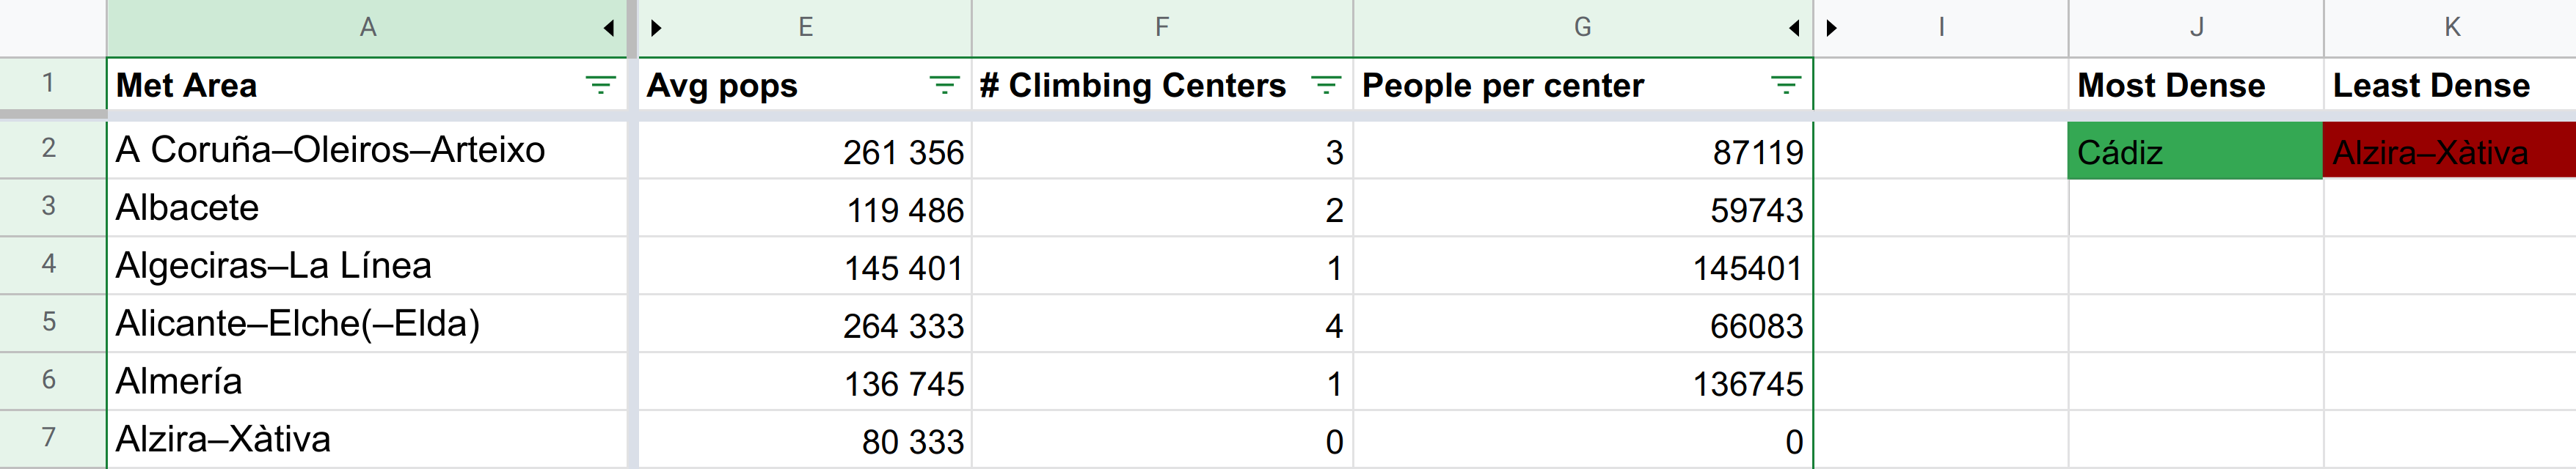This screenshot has height=469, width=2576.
Task: Click the green Cádiz cell
Action: pos(2195,152)
